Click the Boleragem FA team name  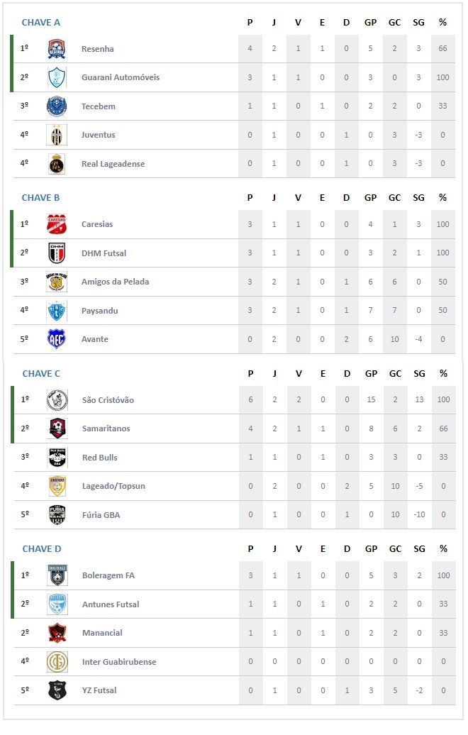click(x=108, y=575)
